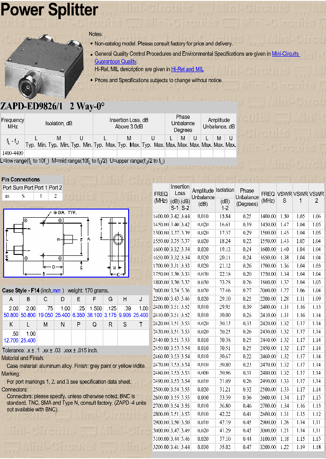Click the 'mm' unit label in Case Style
The height and width of the screenshot is (459, 326).
click(x=57, y=291)
